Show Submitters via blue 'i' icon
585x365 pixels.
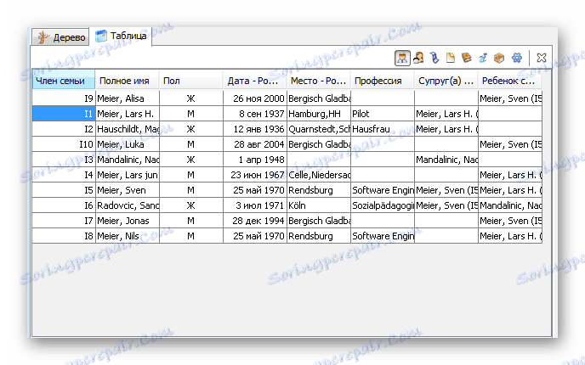(x=483, y=58)
